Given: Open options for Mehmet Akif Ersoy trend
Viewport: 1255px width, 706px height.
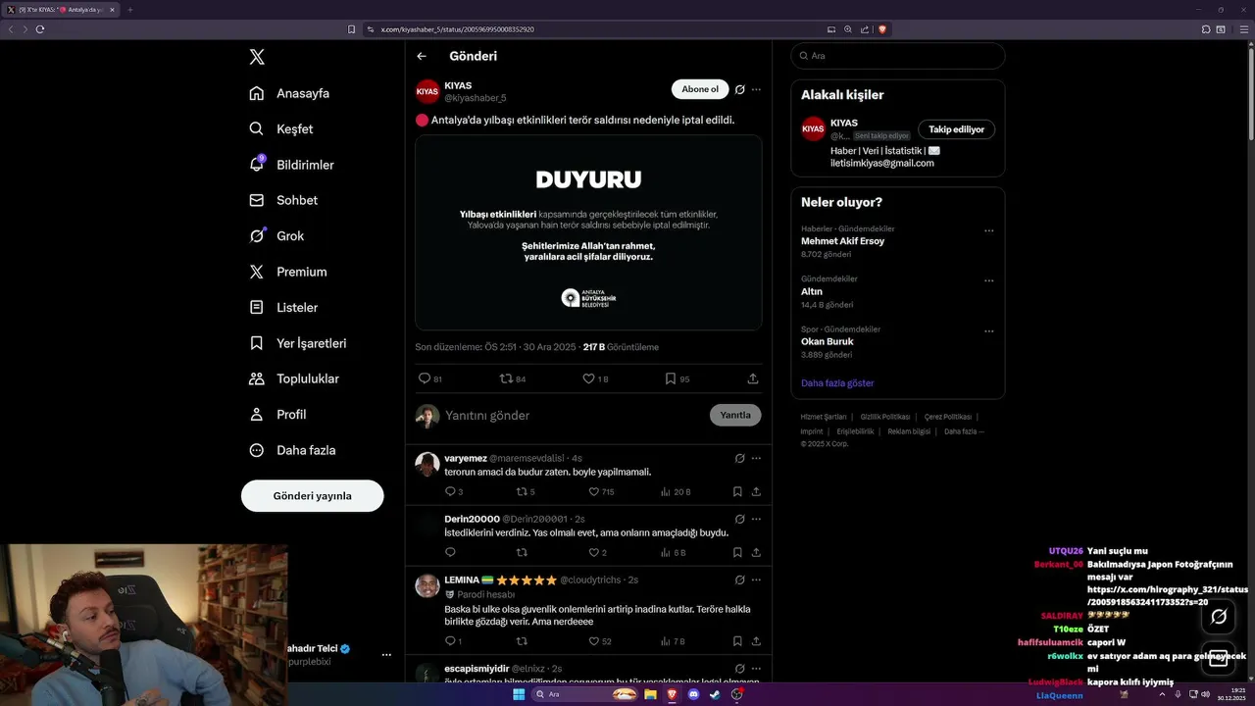Looking at the screenshot, I should 989,231.
